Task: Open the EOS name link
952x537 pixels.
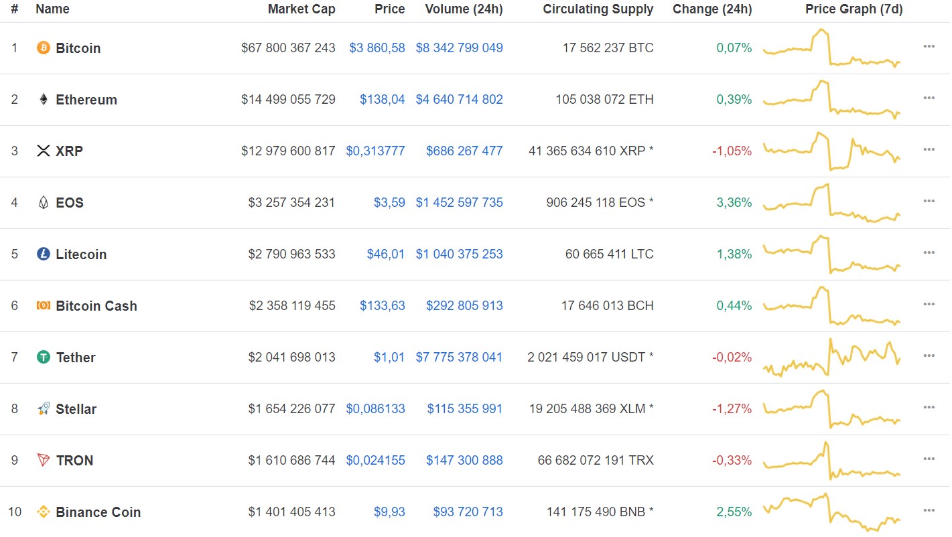Action: tap(70, 203)
